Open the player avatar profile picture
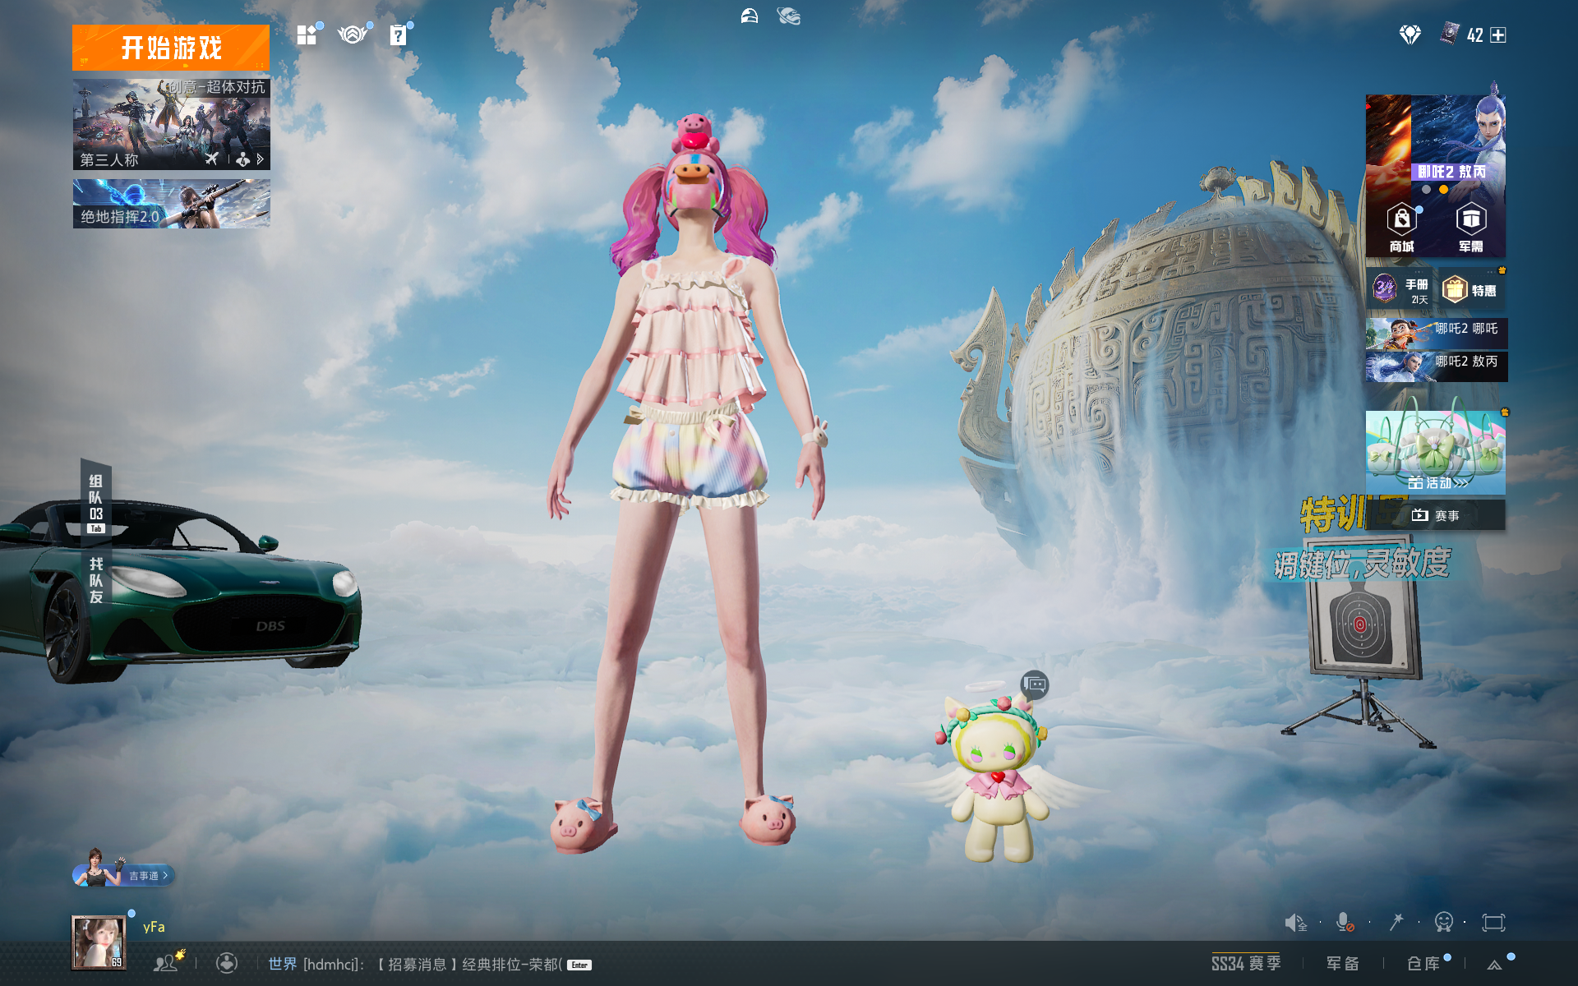 point(99,942)
